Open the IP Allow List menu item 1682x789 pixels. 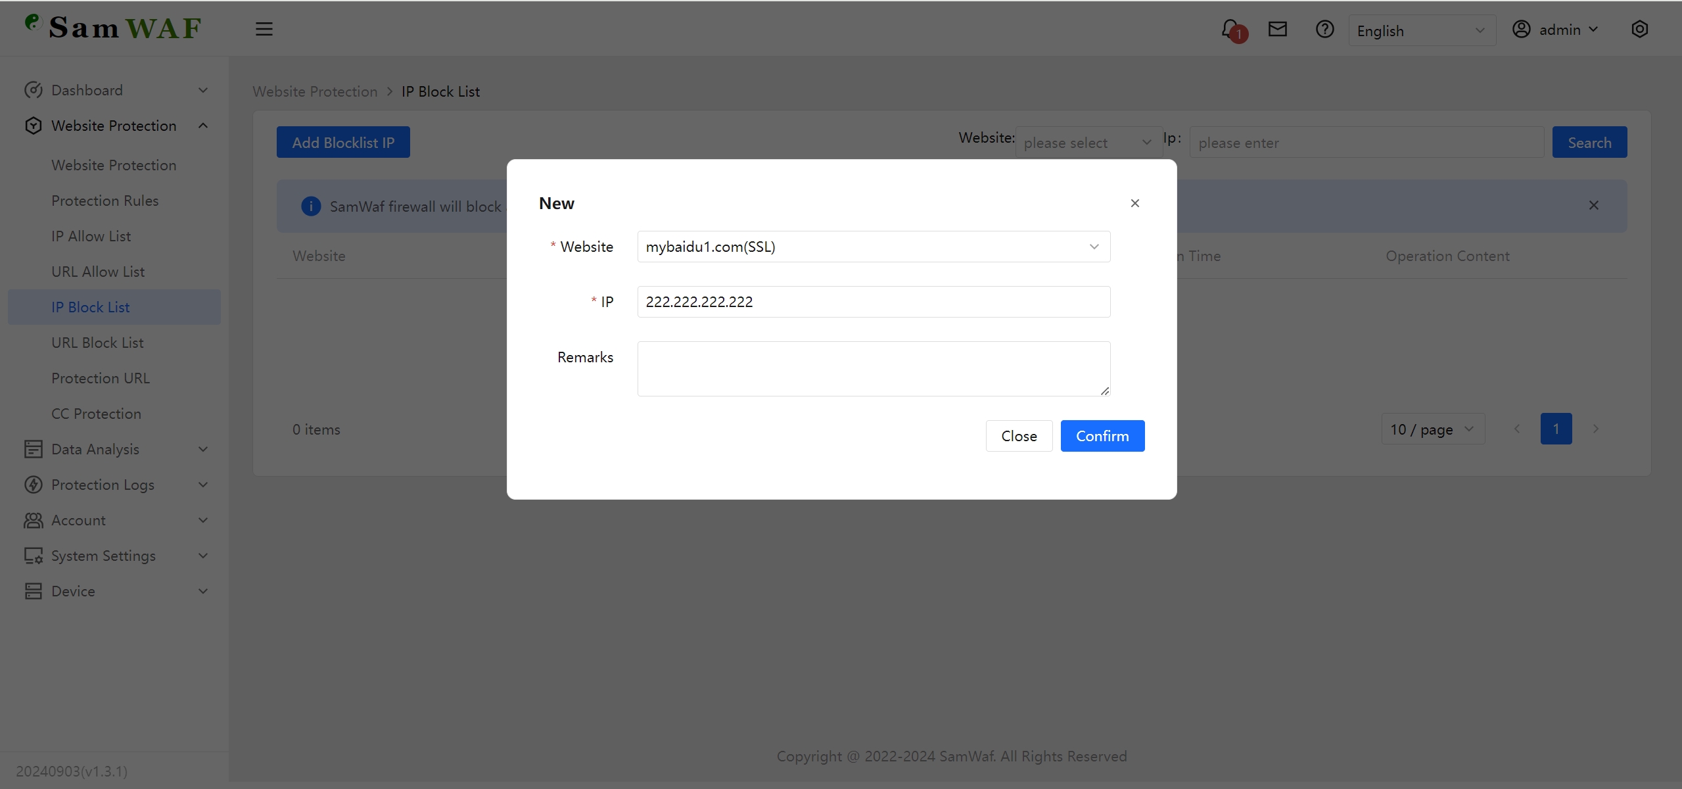[x=91, y=236]
